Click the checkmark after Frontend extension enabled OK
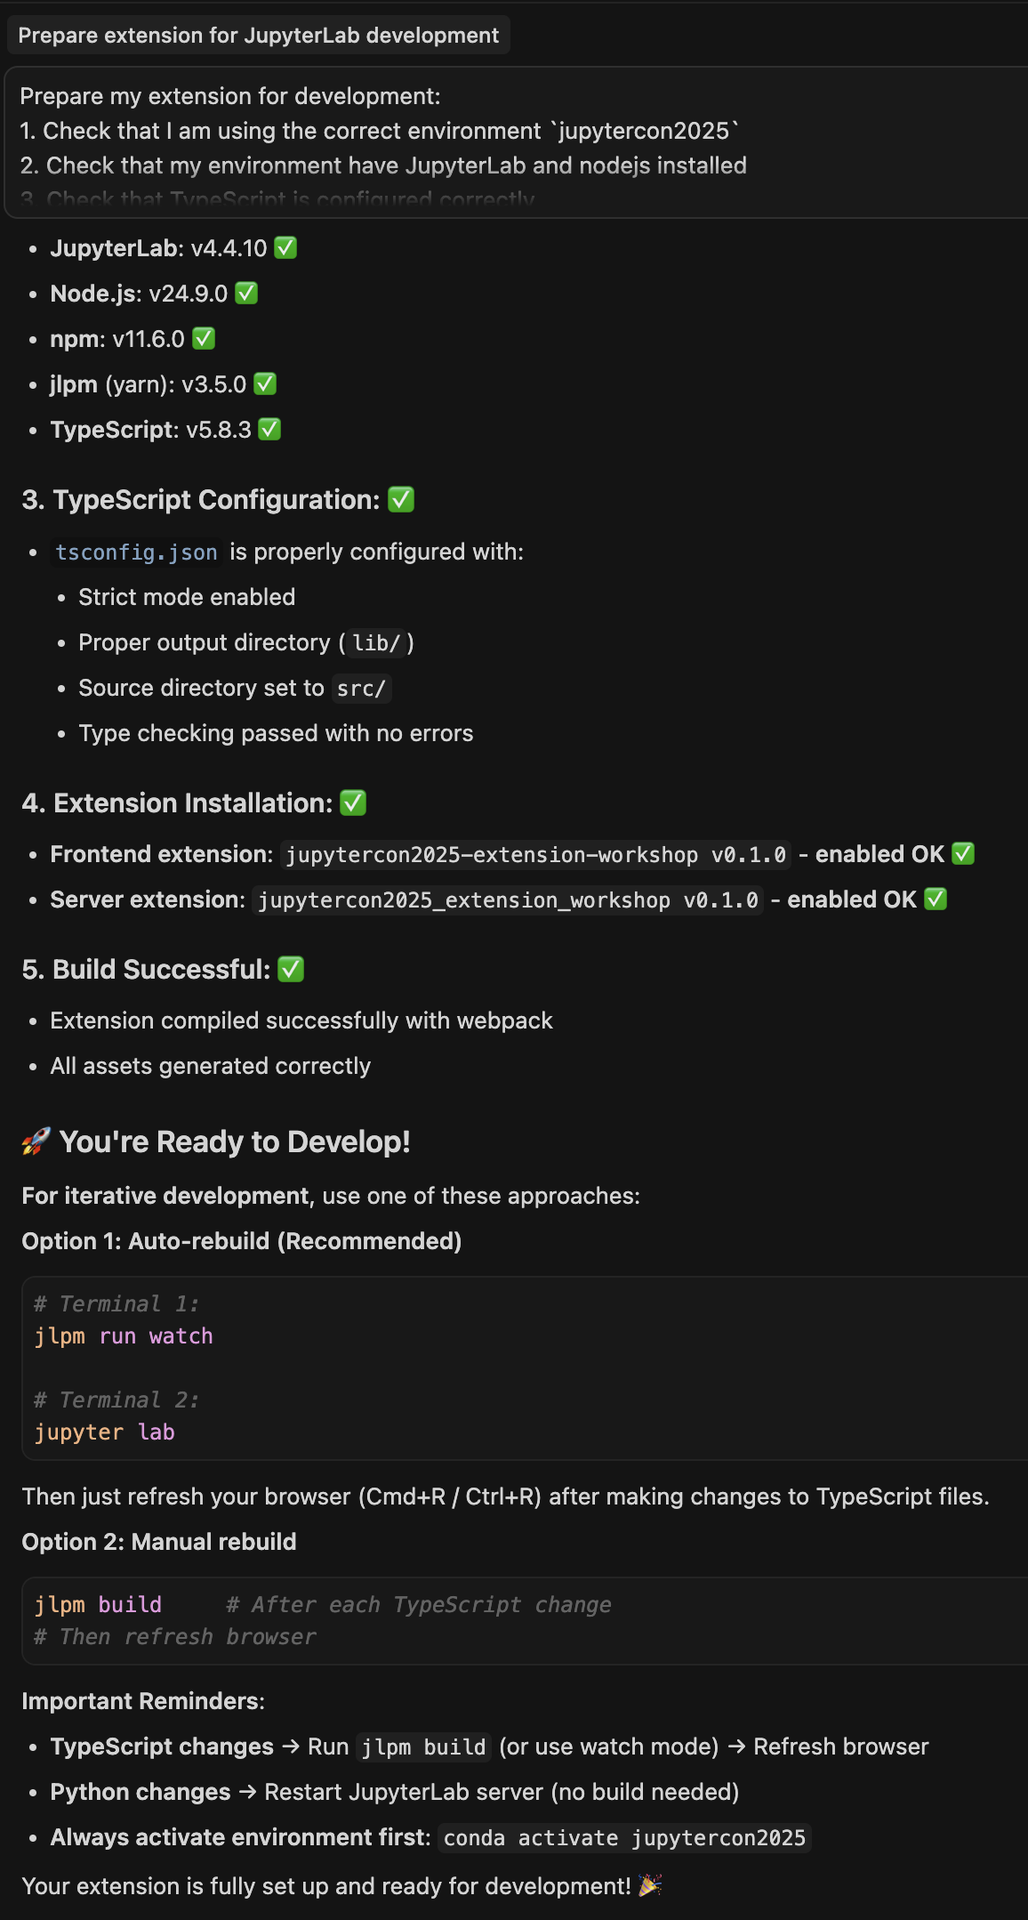 964,853
